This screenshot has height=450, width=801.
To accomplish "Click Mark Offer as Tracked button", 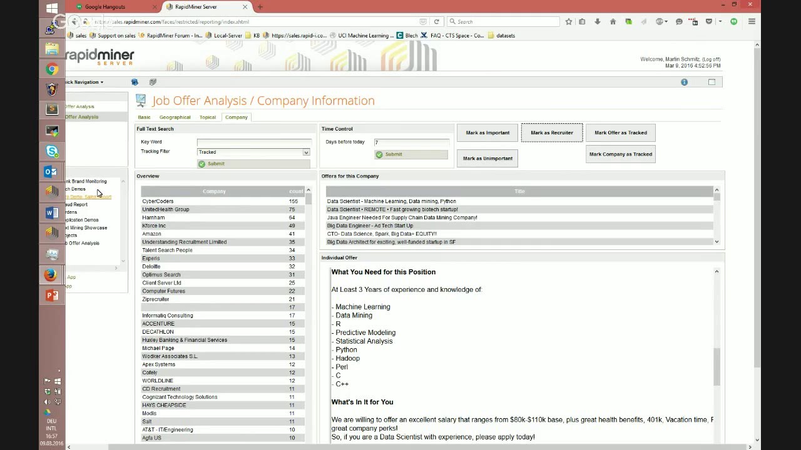I will click(x=621, y=132).
